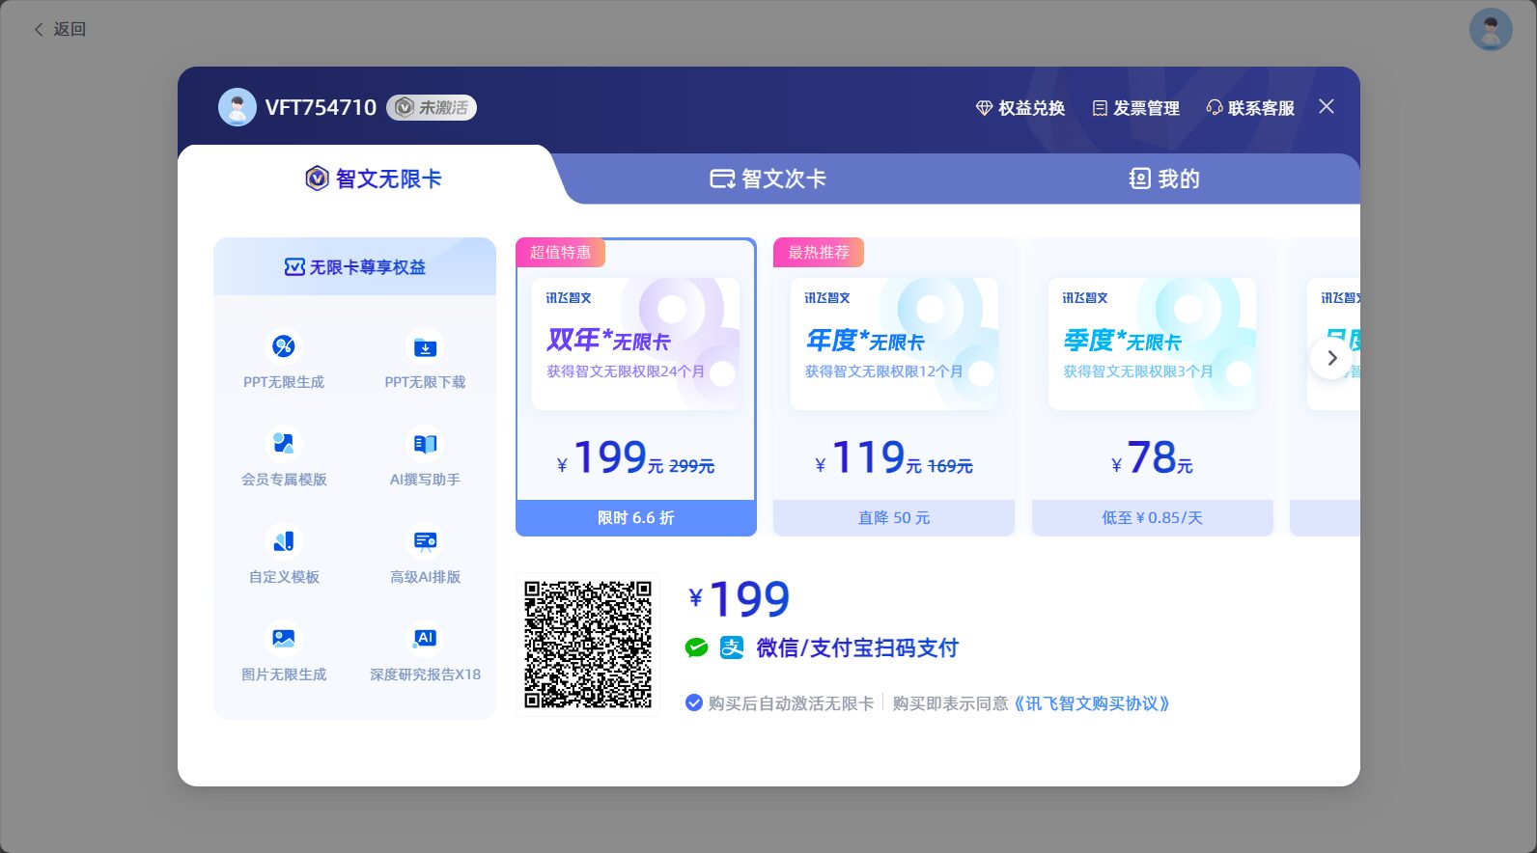Show more plans with right arrow

1331,358
